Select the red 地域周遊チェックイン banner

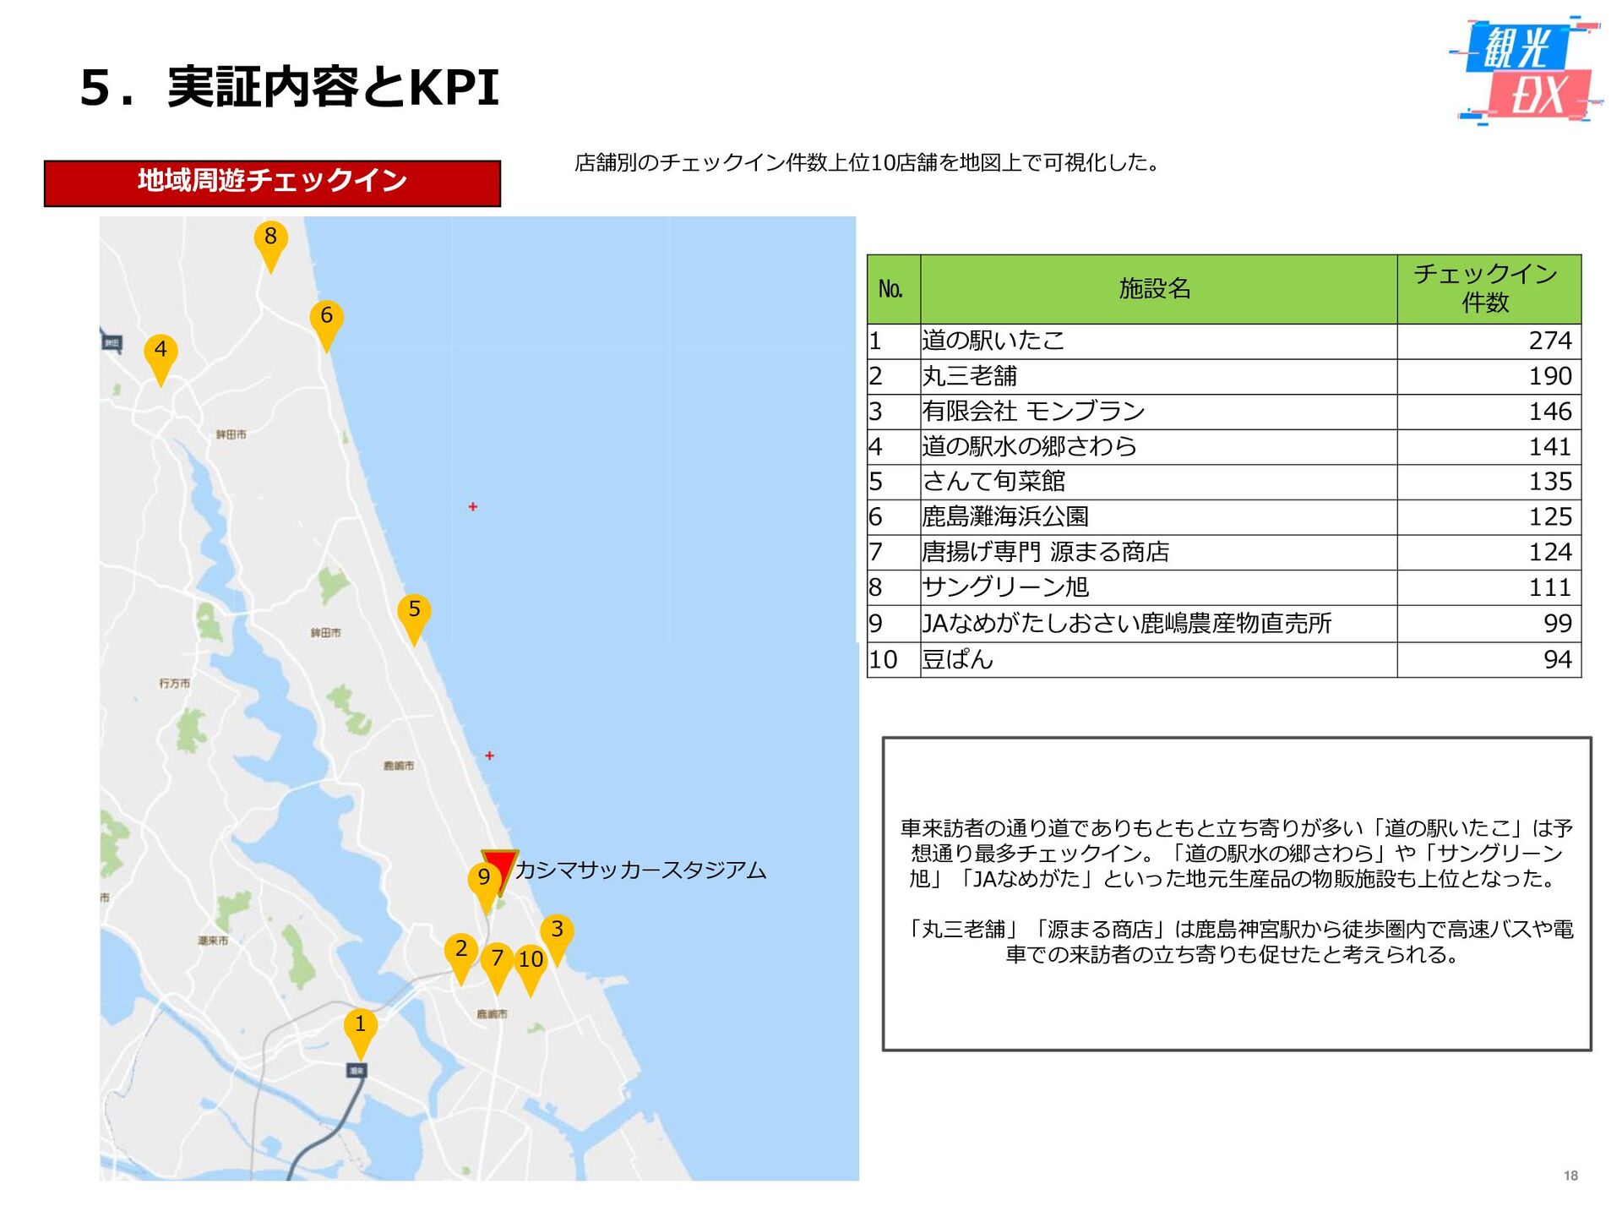click(272, 183)
